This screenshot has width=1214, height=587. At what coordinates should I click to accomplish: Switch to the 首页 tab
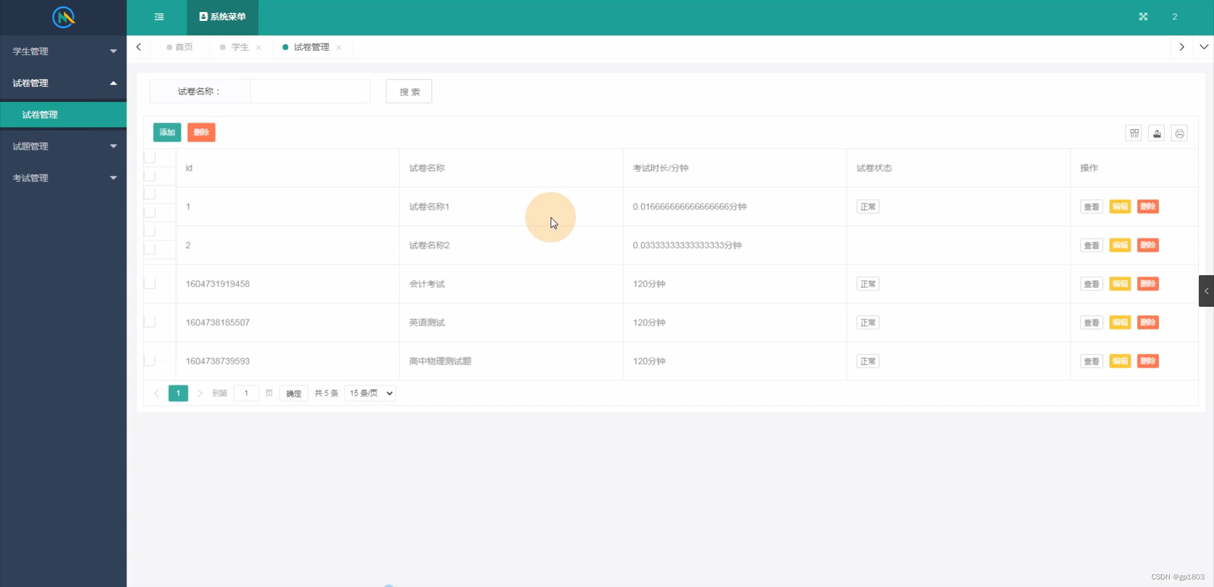point(183,47)
